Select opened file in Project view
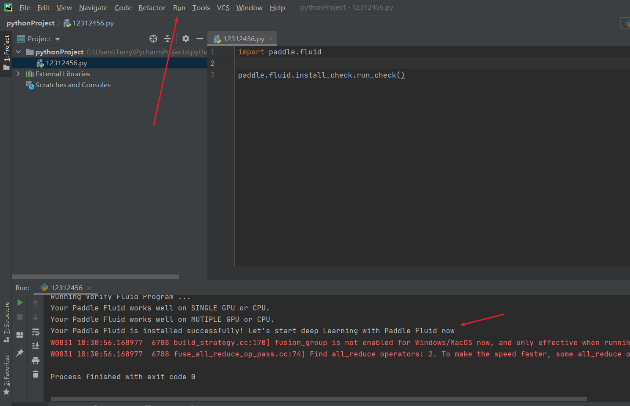Image resolution: width=630 pixels, height=406 pixels. click(153, 39)
